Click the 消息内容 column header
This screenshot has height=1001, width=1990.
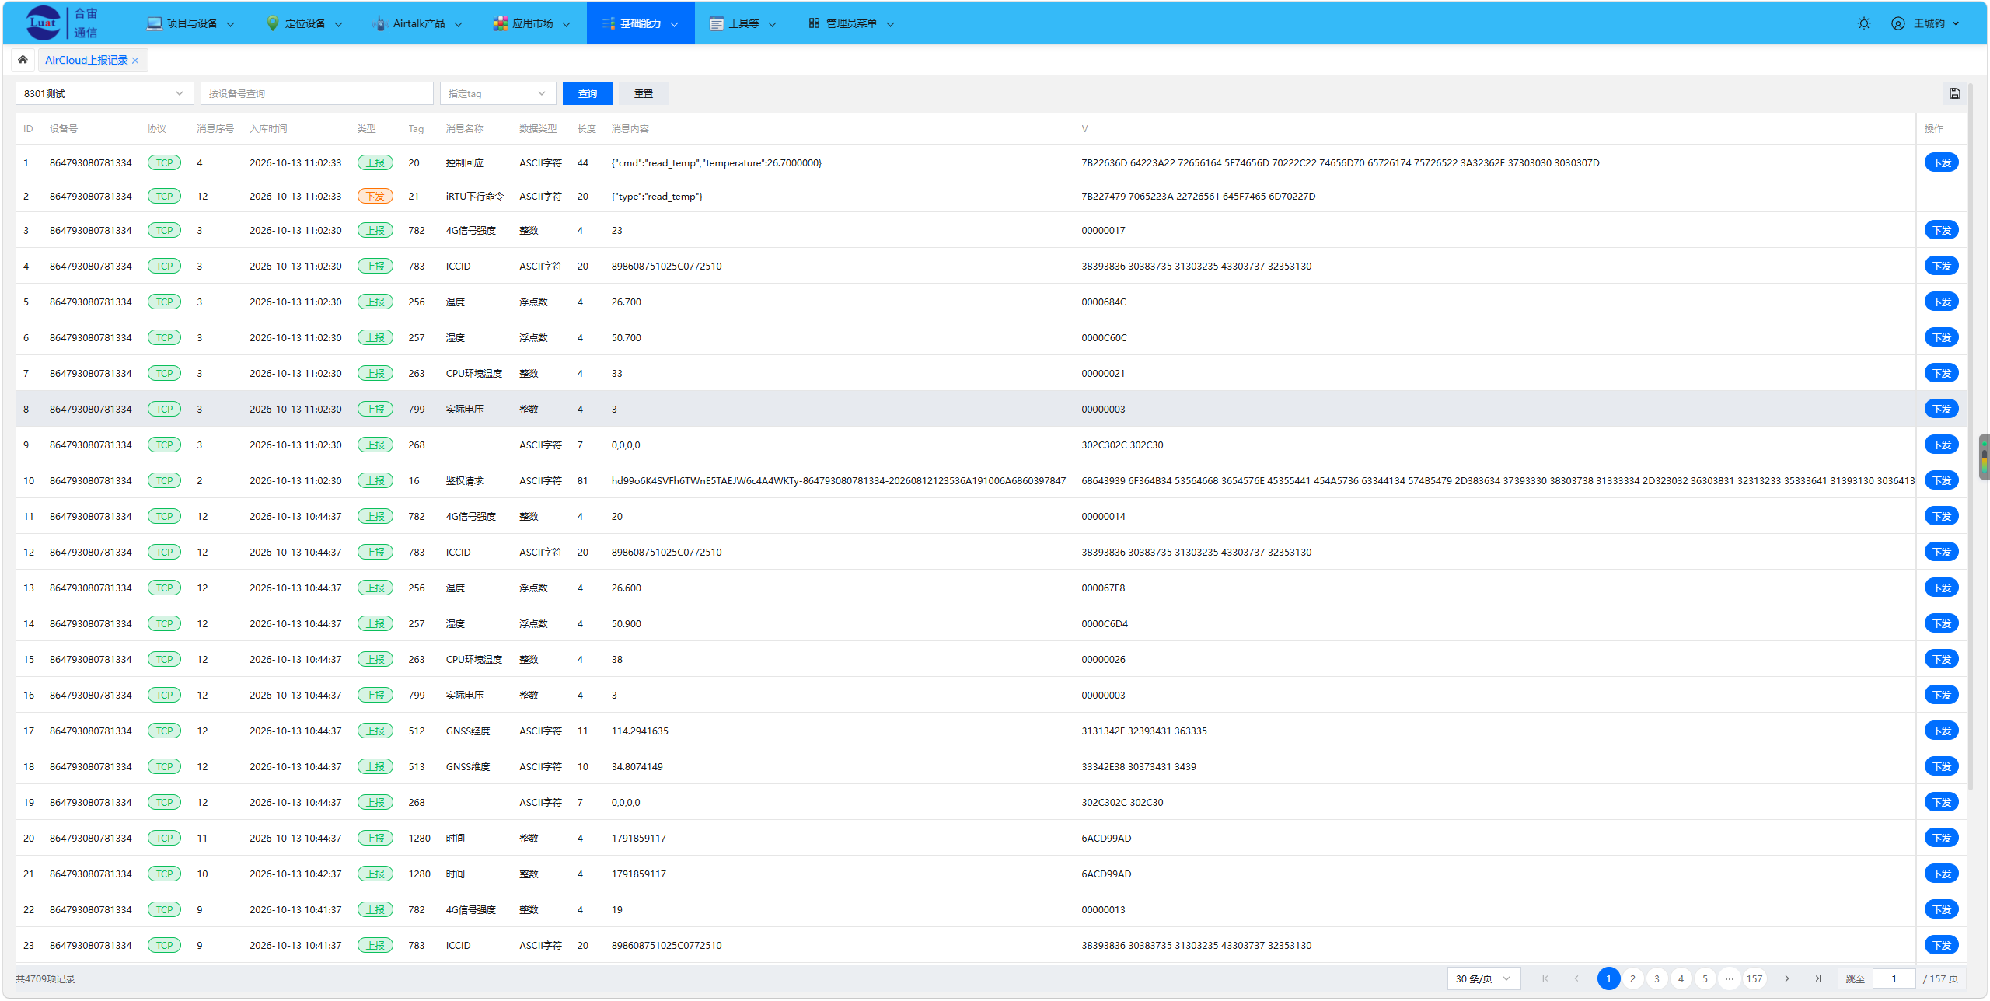(630, 129)
